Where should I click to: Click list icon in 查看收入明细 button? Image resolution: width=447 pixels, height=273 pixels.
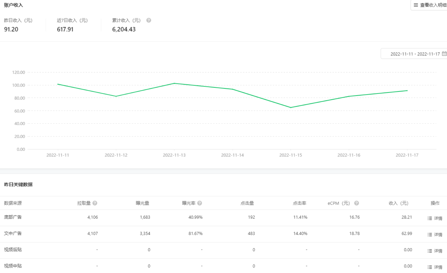click(416, 5)
